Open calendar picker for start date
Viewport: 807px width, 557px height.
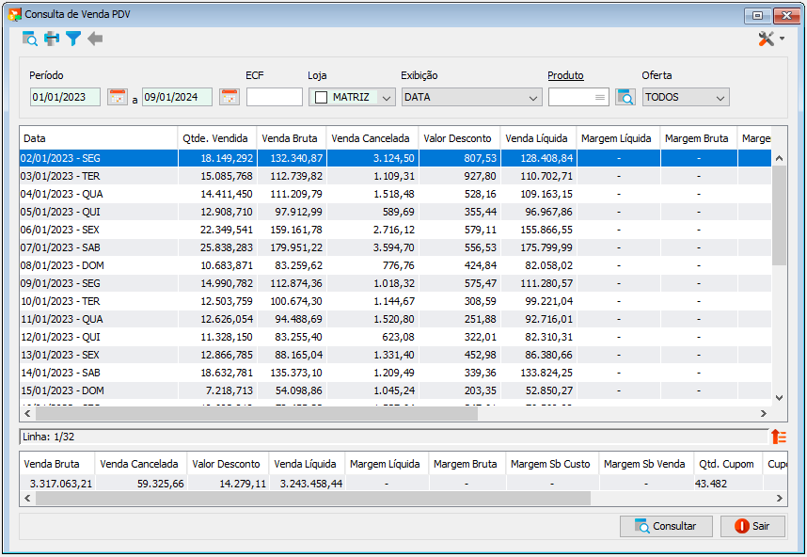118,97
